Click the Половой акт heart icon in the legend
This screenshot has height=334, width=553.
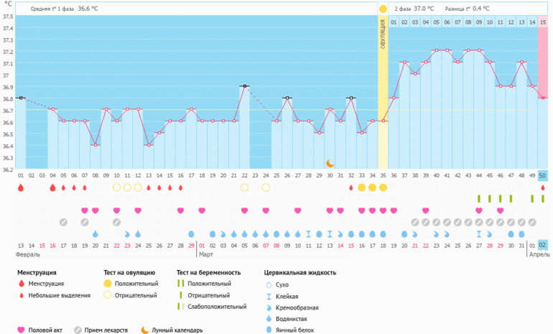[22, 330]
